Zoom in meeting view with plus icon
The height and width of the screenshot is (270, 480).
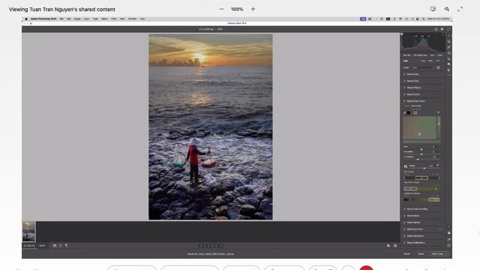click(x=253, y=9)
